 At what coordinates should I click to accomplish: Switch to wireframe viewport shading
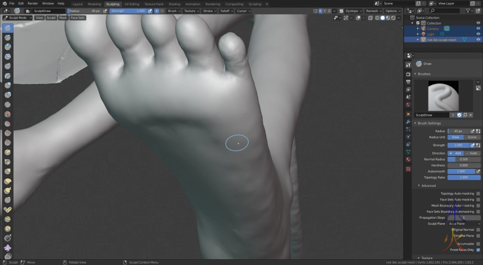(376, 18)
